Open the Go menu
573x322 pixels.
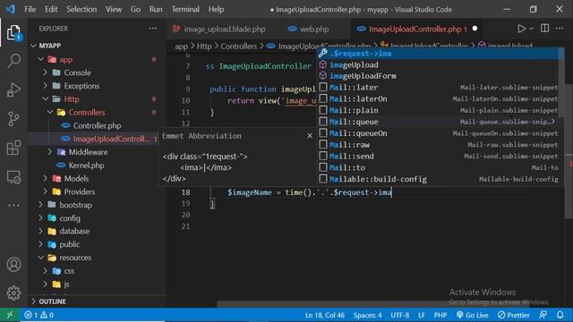click(x=135, y=9)
